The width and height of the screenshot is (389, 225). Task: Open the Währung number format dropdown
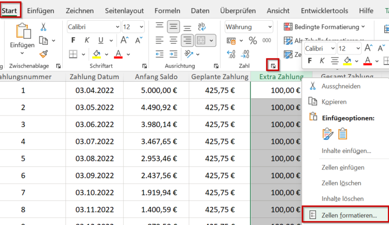point(270,27)
